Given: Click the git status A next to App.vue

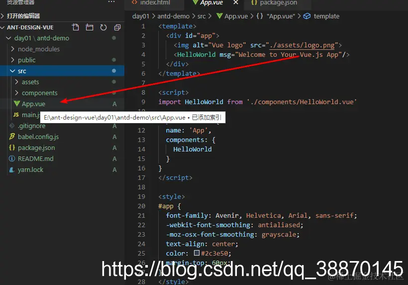Looking at the screenshot, I should [x=114, y=104].
